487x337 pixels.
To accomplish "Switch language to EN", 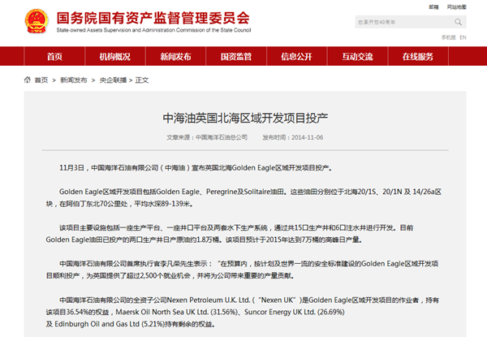I will point(463,37).
